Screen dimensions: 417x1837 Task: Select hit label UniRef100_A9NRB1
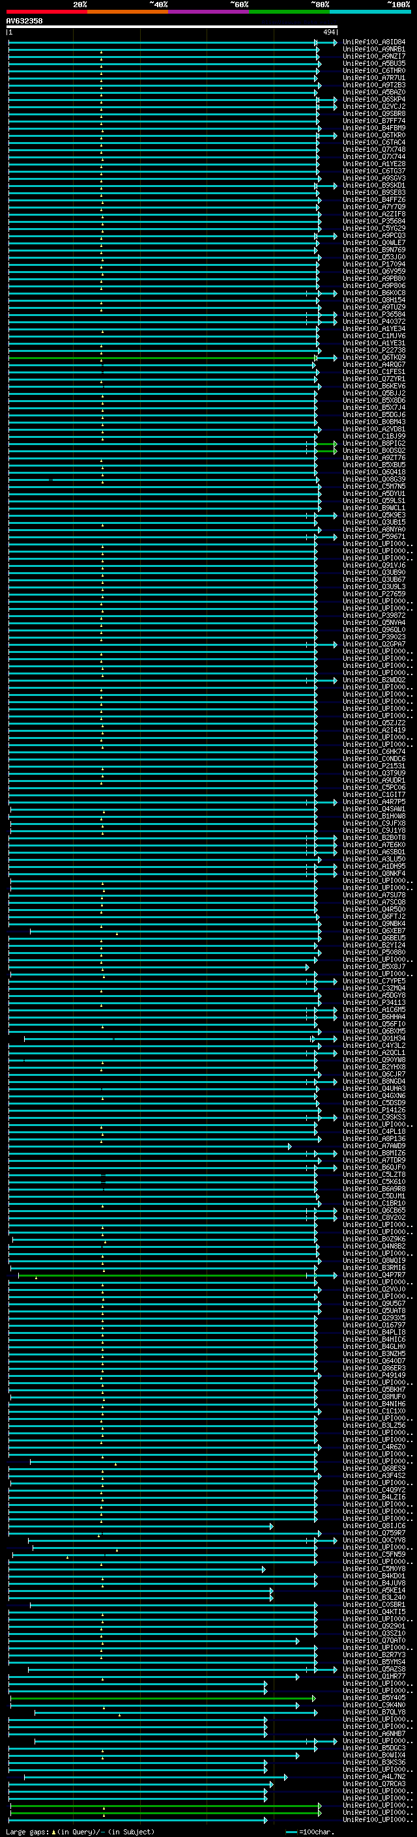click(374, 50)
